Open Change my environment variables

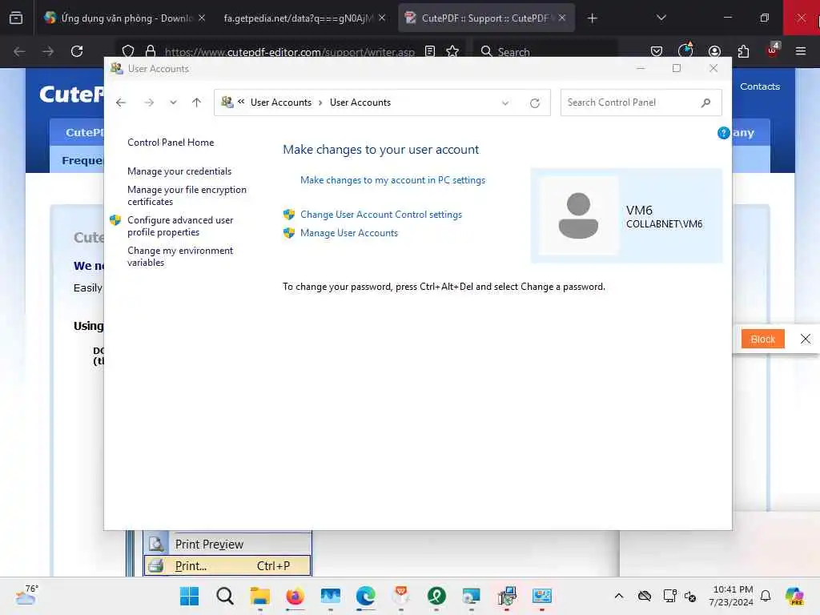pos(180,256)
